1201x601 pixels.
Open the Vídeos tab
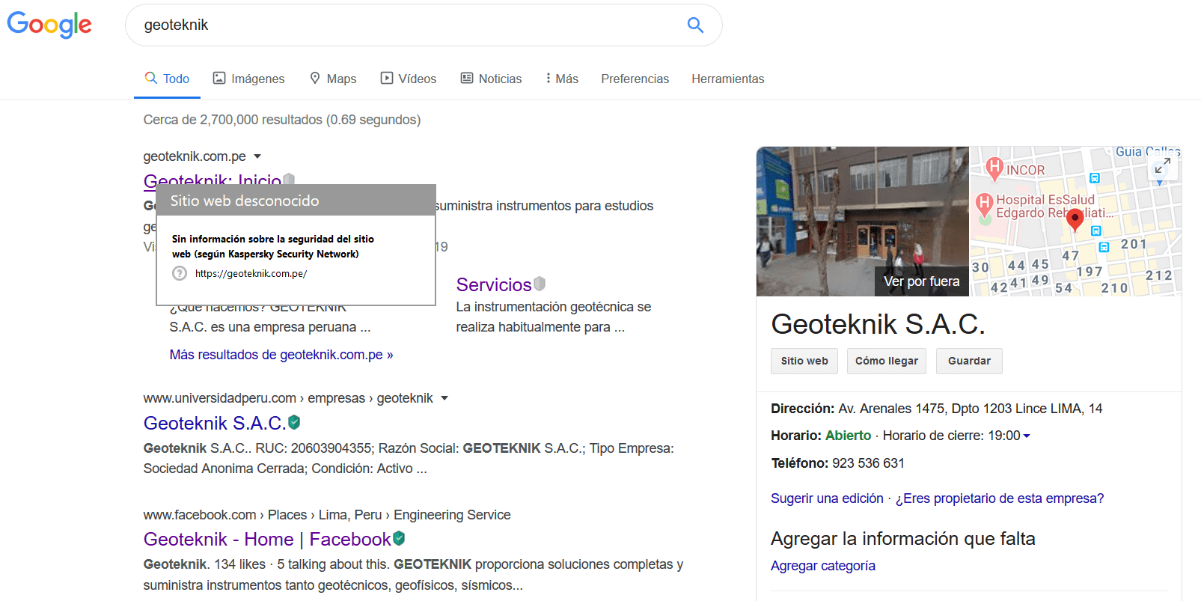pyautogui.click(x=409, y=79)
